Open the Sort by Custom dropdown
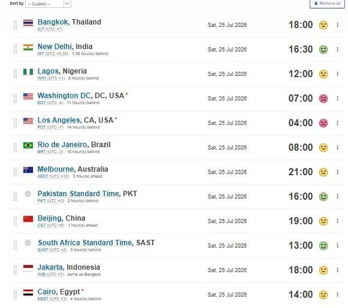This screenshot has width=348, height=308. pyautogui.click(x=48, y=4)
